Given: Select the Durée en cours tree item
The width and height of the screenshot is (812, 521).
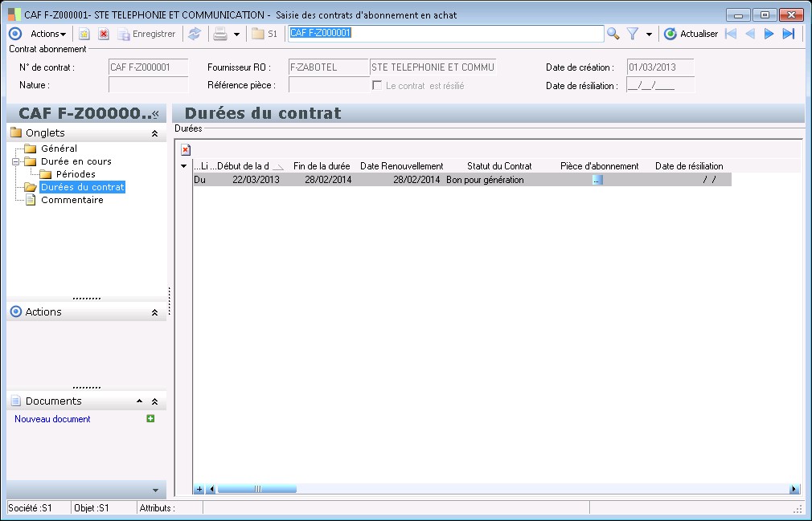Looking at the screenshot, I should [x=76, y=161].
